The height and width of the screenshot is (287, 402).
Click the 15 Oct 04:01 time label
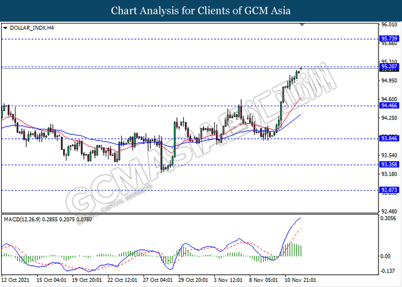point(51,280)
